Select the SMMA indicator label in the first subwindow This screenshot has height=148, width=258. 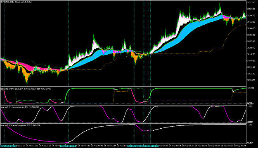pos(26,89)
